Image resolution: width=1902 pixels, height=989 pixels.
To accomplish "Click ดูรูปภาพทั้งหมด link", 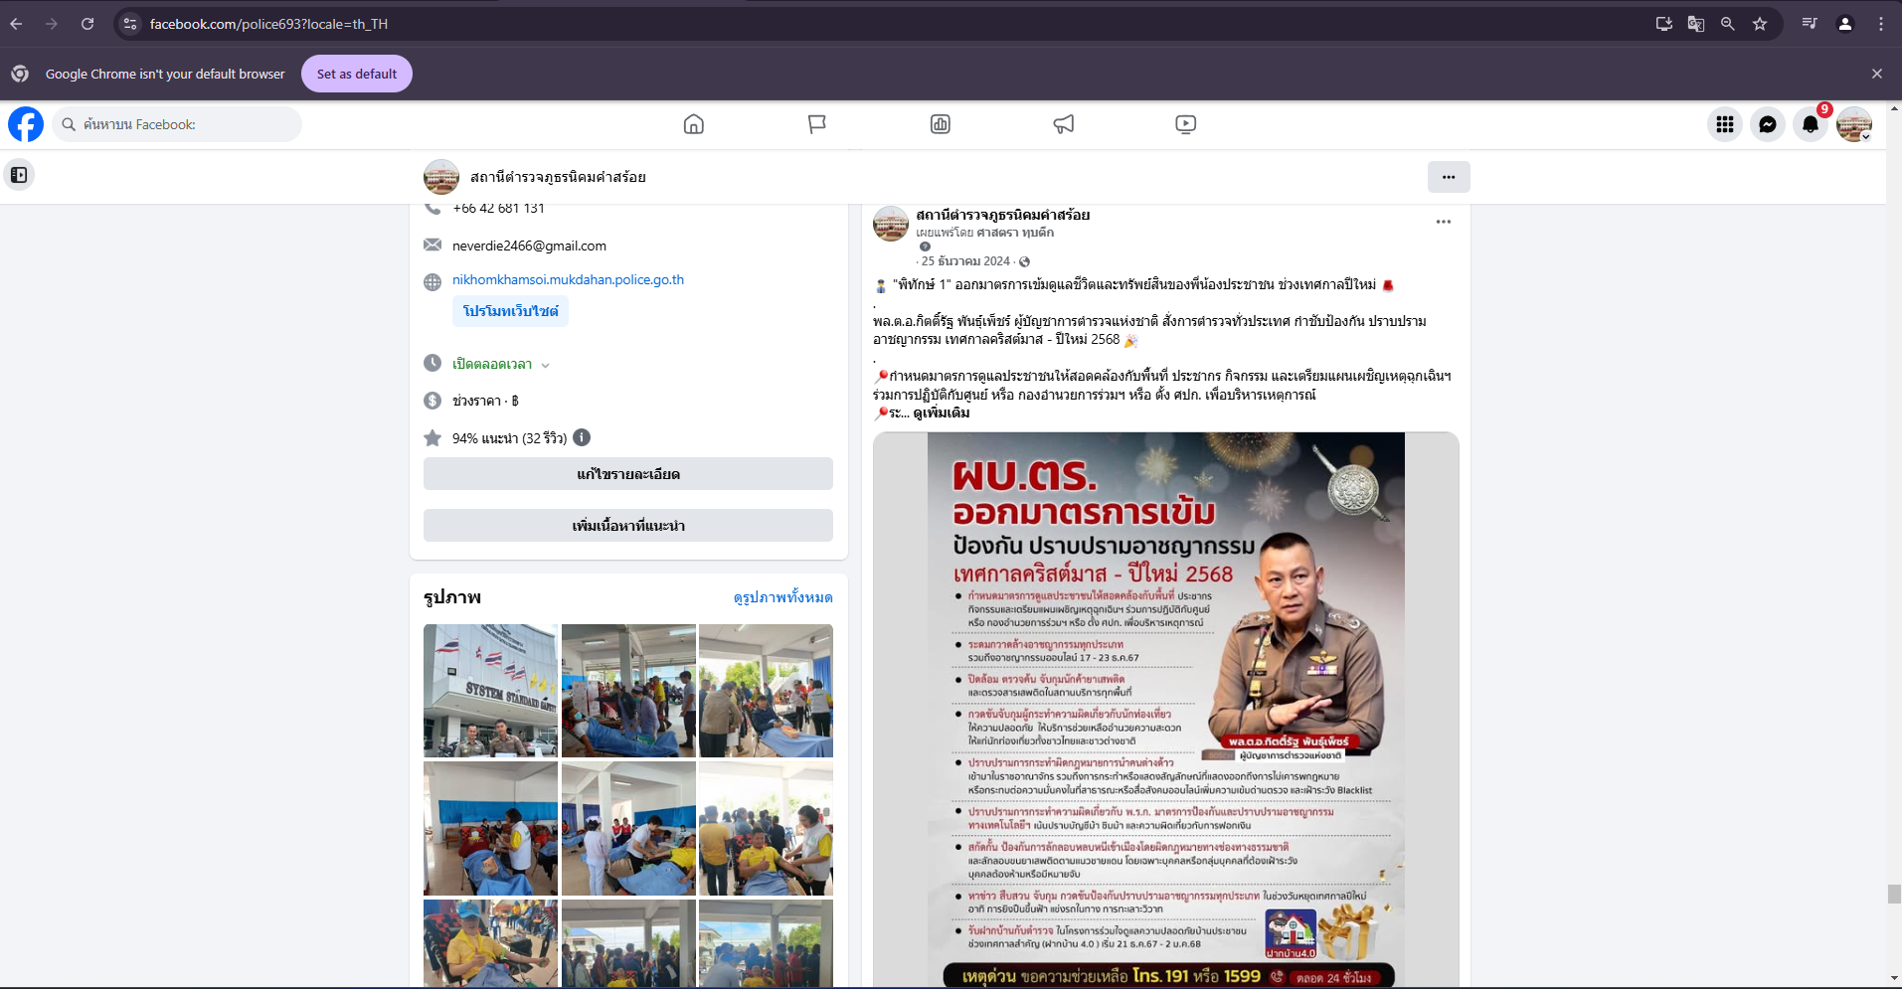I will [782, 597].
